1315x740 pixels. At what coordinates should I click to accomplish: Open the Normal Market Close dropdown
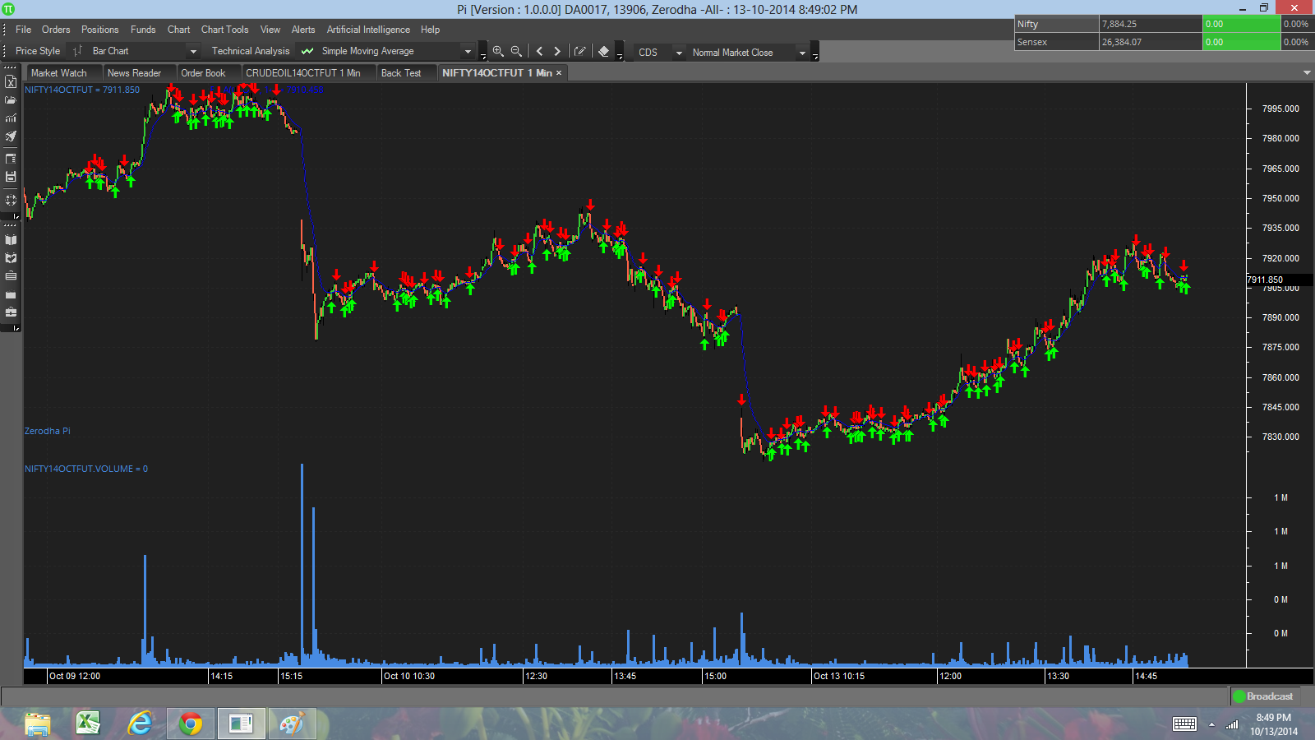pos(802,53)
